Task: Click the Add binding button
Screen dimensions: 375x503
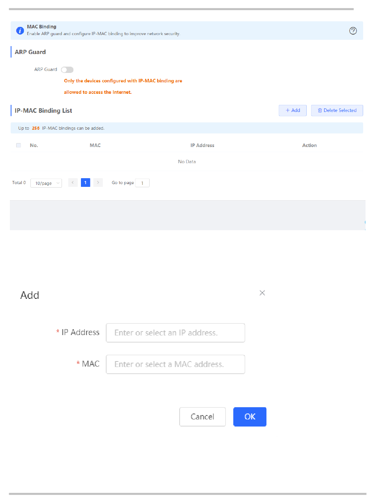Action: [x=292, y=110]
